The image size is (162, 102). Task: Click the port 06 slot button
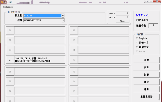click(x=10, y=81)
